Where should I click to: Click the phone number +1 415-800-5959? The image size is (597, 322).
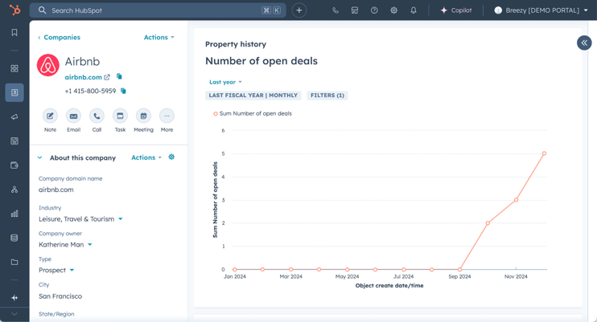click(90, 92)
